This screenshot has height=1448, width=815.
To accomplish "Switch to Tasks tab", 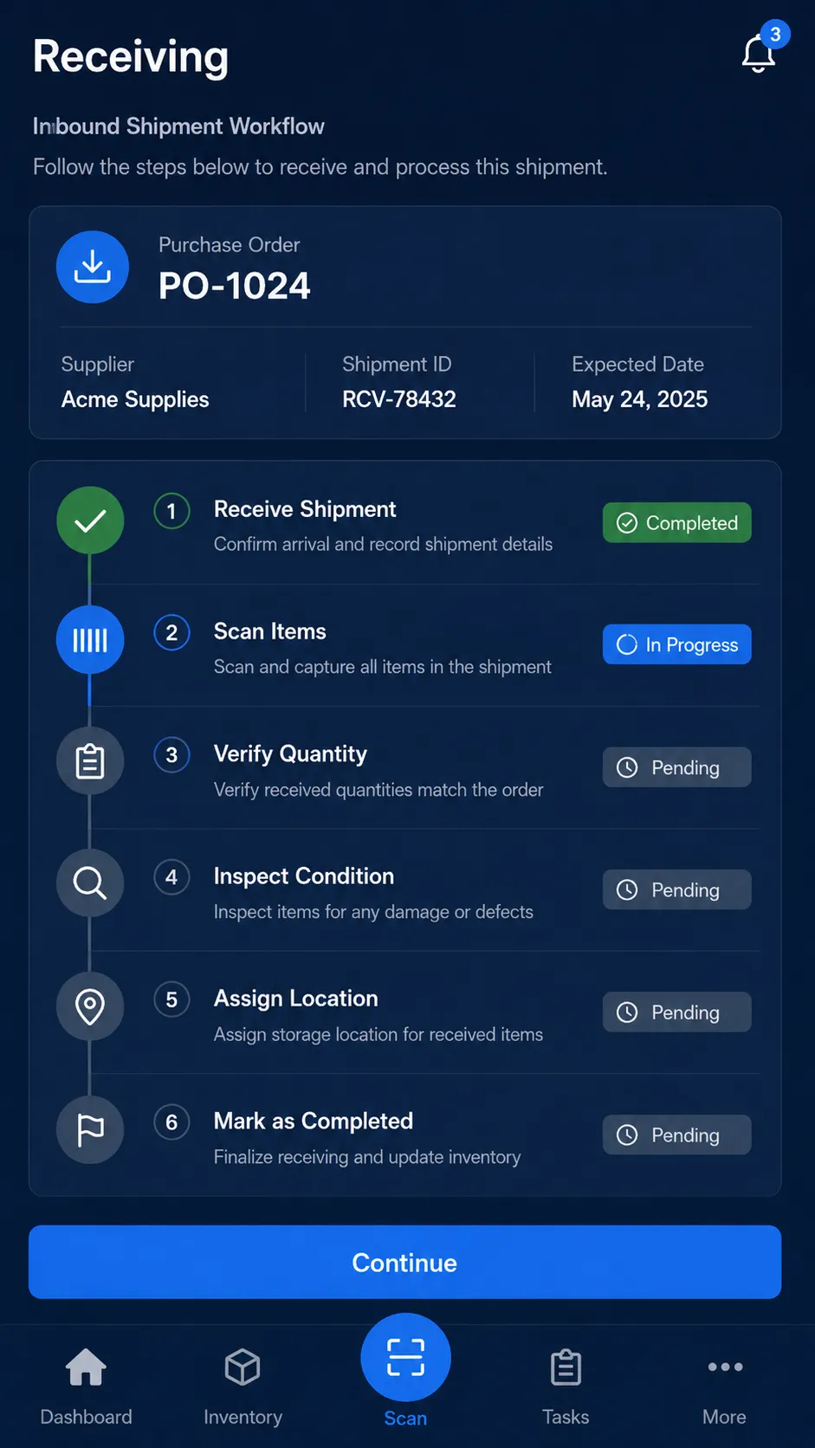I will coord(566,1387).
